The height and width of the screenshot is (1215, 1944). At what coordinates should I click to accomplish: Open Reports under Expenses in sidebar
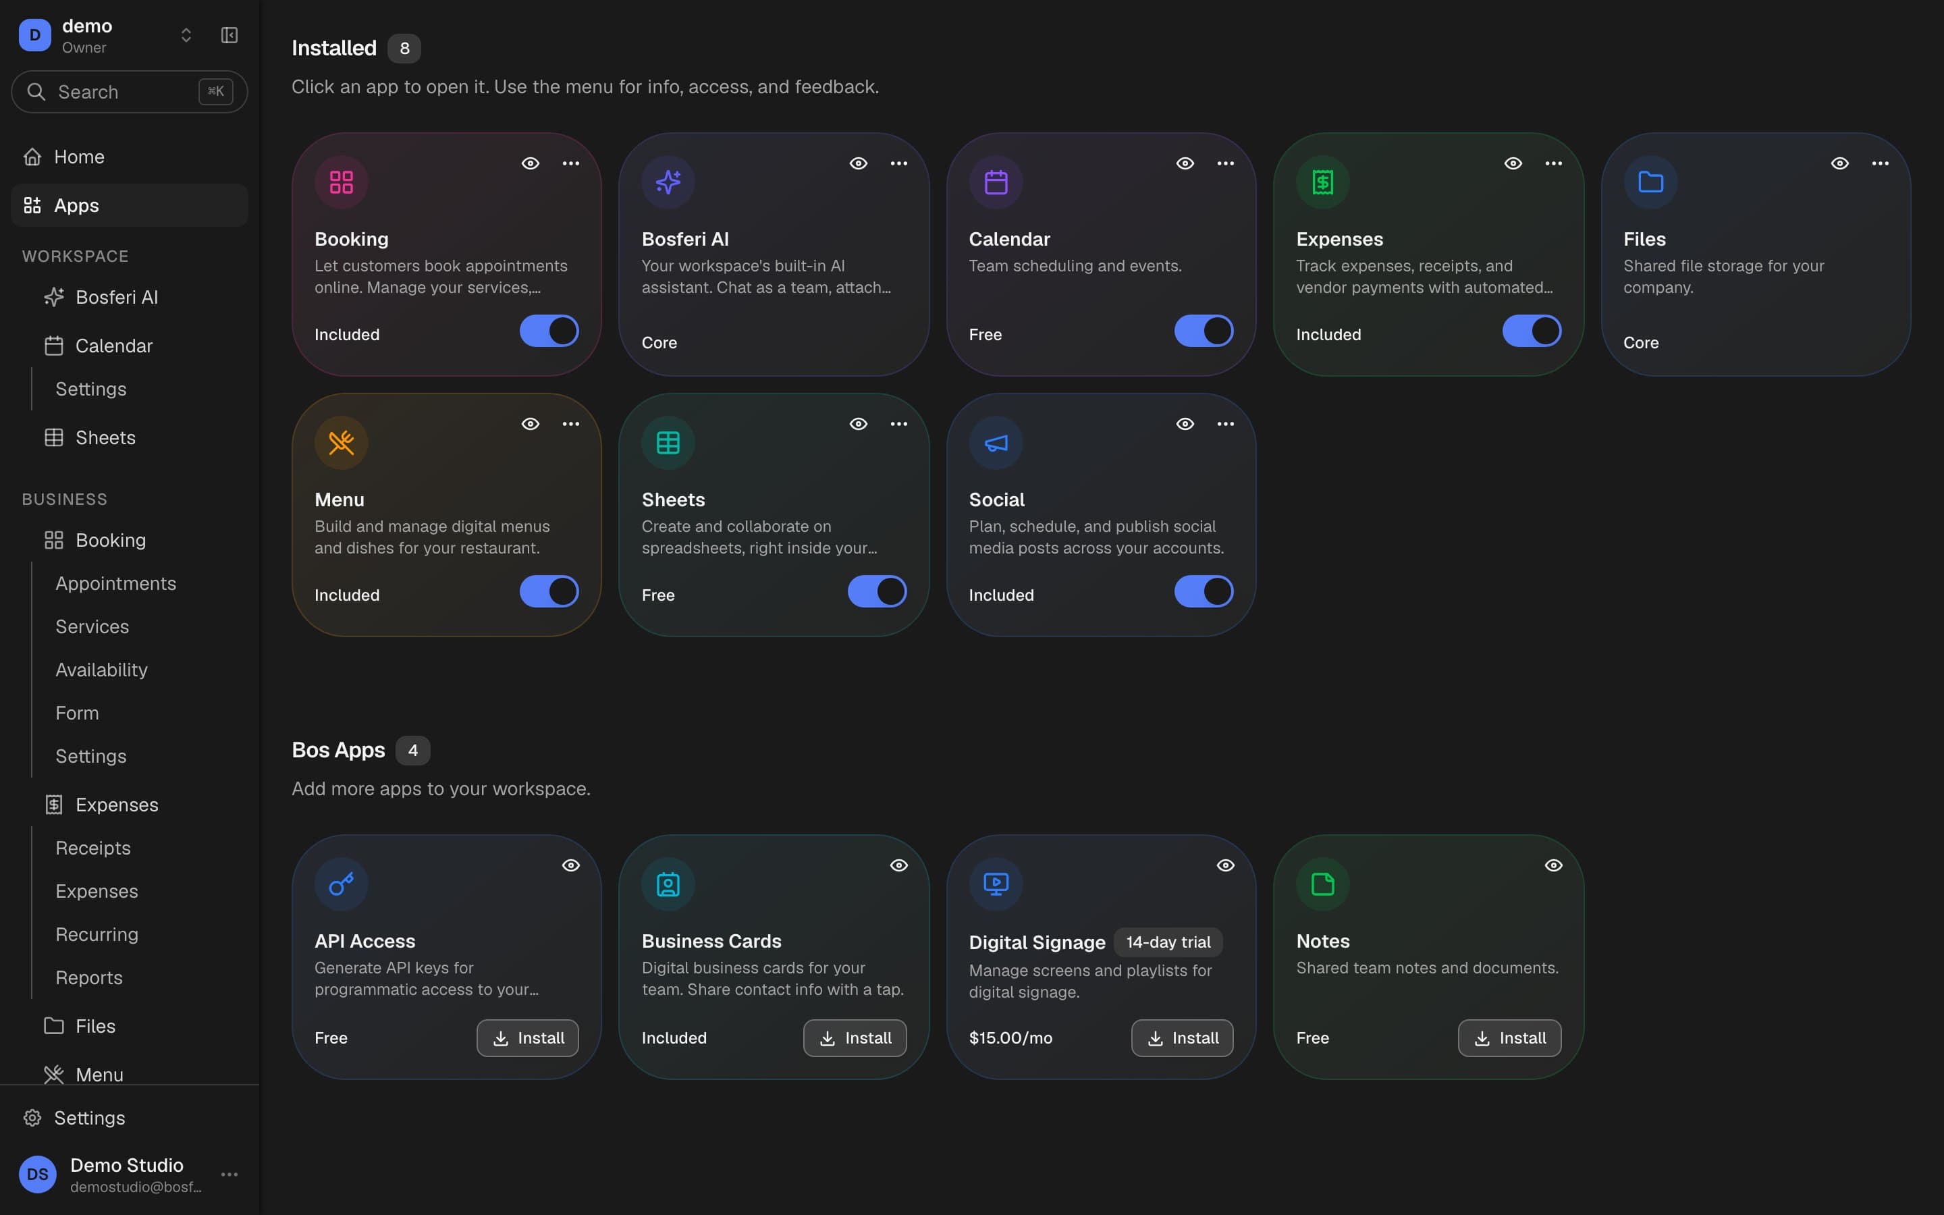(89, 978)
